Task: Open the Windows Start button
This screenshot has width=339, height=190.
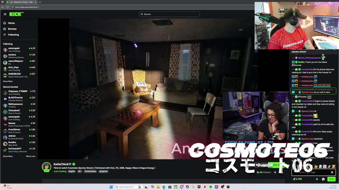Action: 111,187
